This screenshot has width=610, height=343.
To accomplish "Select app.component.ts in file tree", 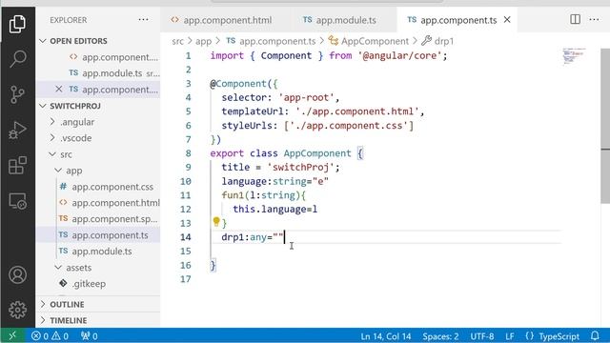I will [x=110, y=235].
